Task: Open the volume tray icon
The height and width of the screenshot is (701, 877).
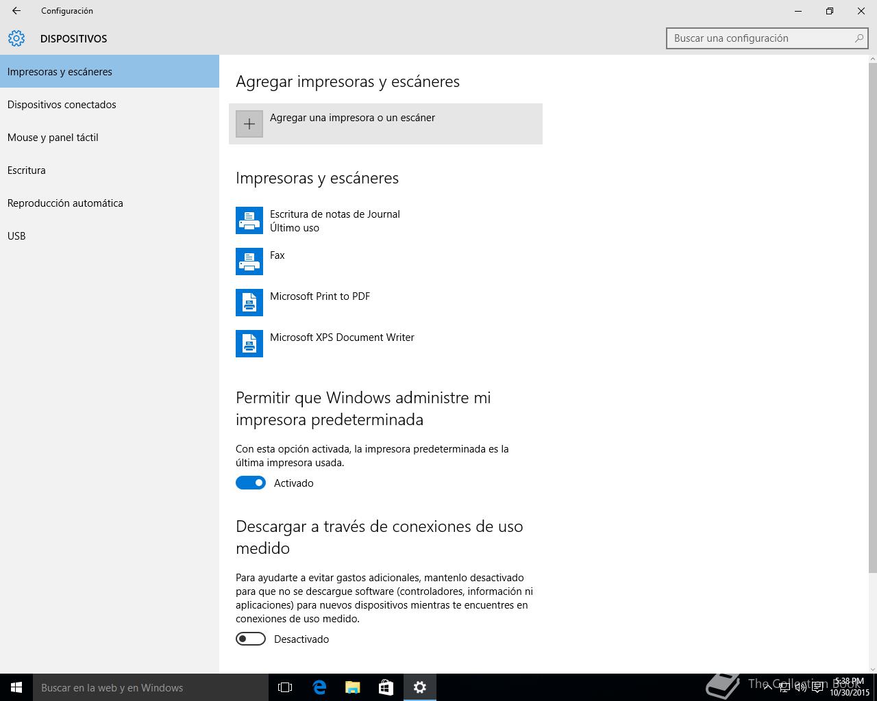Action: [800, 687]
